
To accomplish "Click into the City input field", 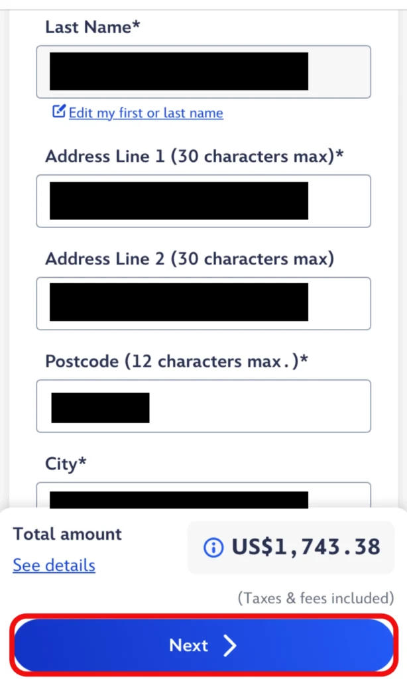I will (x=203, y=497).
